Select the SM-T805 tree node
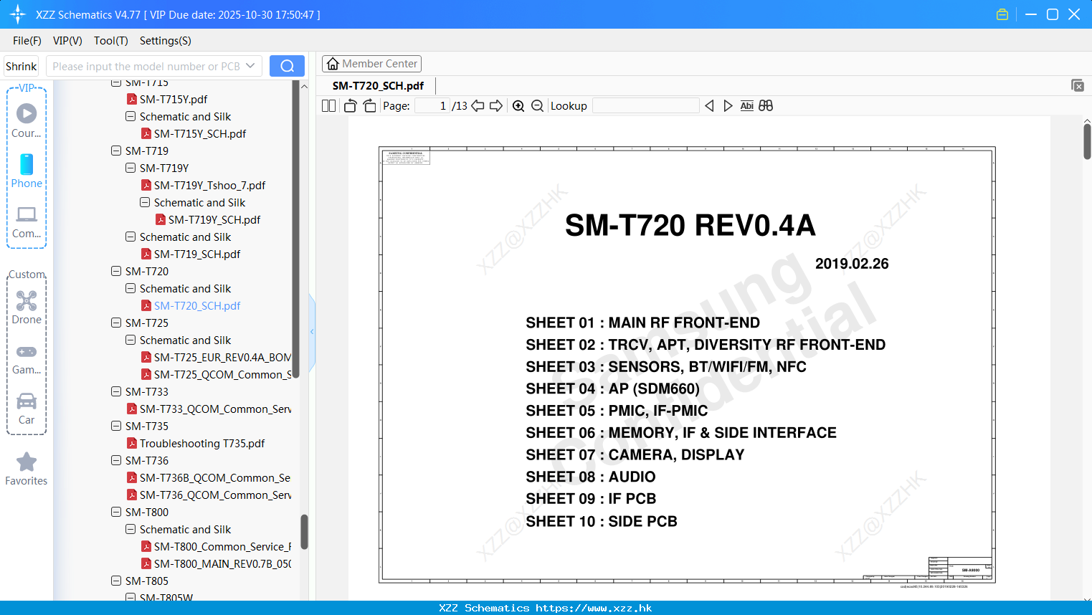Viewport: 1092px width, 615px height. [x=147, y=581]
